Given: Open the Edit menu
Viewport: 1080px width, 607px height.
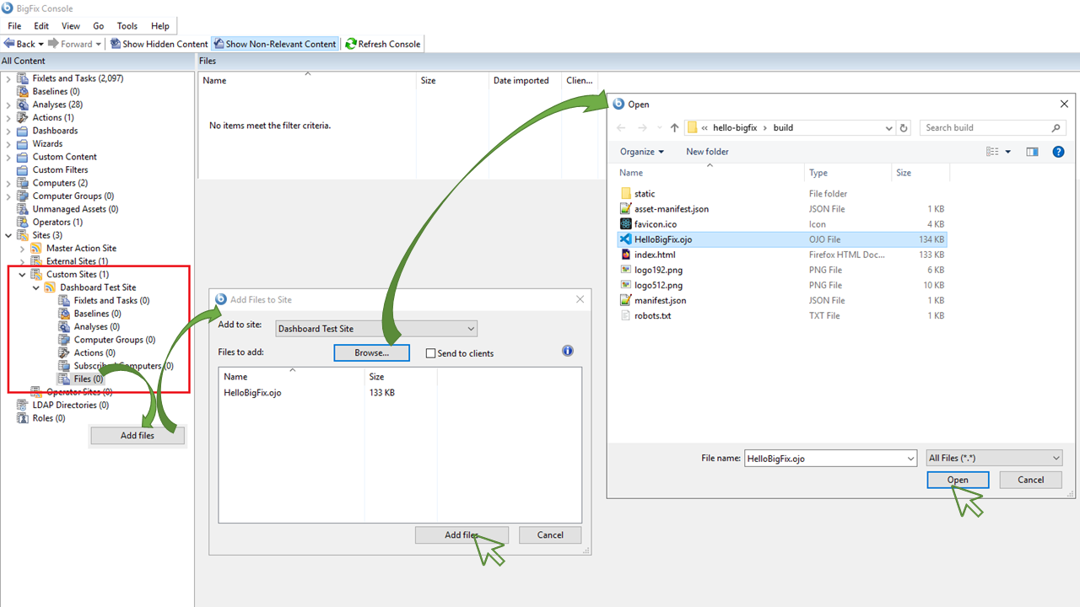Looking at the screenshot, I should 41,26.
